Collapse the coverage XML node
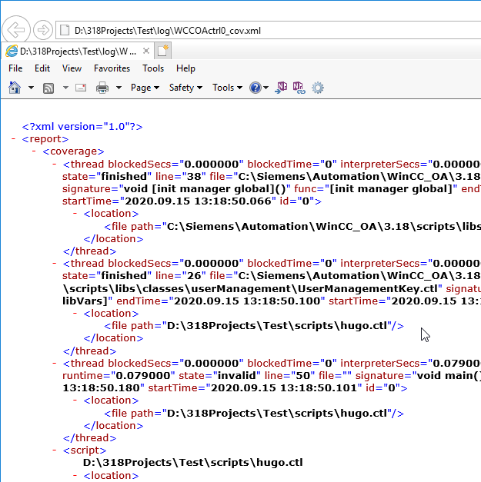Screen dimensions: 481x482 (x=35, y=151)
